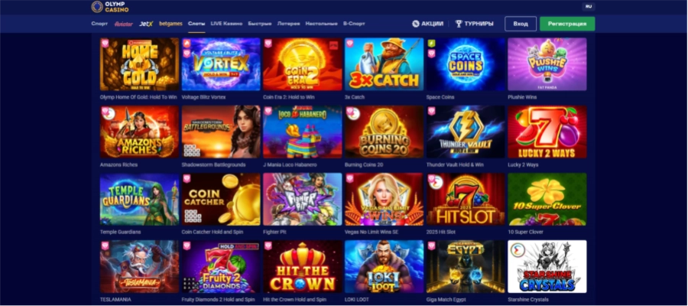Open the RU language selector
This screenshot has height=306, width=688.
(x=589, y=7)
